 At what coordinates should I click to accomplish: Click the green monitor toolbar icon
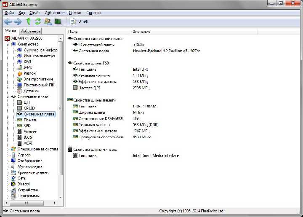58,21
